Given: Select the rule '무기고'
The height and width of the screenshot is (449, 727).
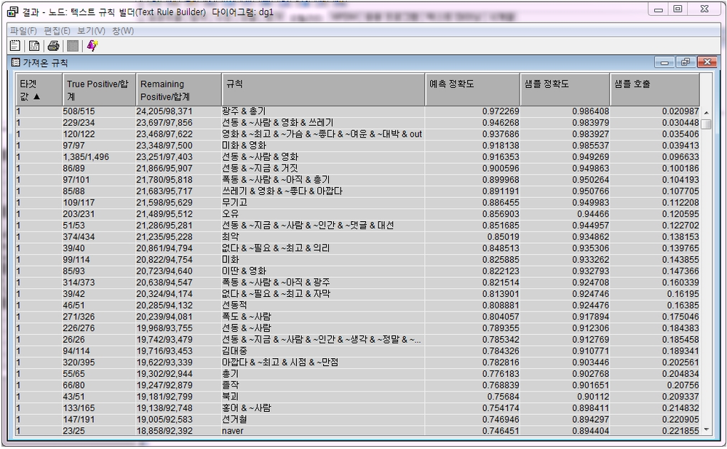Looking at the screenshot, I should point(234,203).
